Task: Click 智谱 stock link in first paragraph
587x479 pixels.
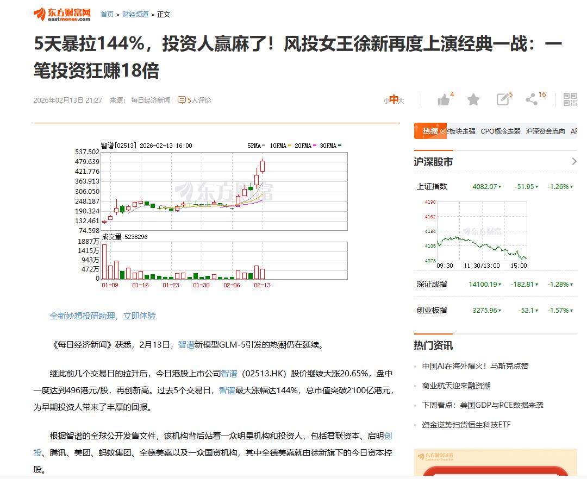Action: (186, 344)
